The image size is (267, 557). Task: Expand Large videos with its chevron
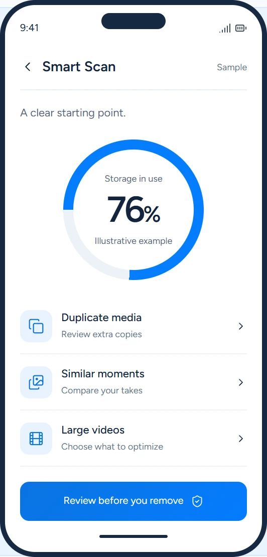tap(241, 439)
